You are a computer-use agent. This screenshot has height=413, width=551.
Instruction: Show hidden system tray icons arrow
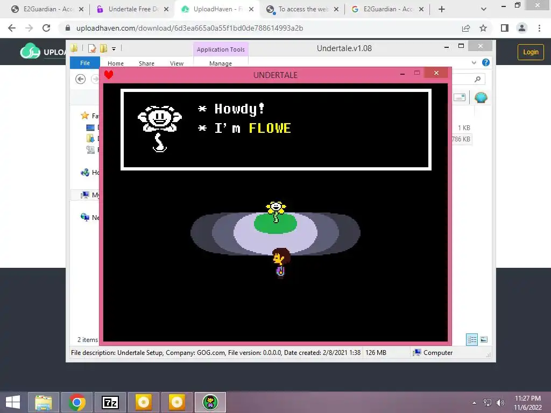point(475,403)
